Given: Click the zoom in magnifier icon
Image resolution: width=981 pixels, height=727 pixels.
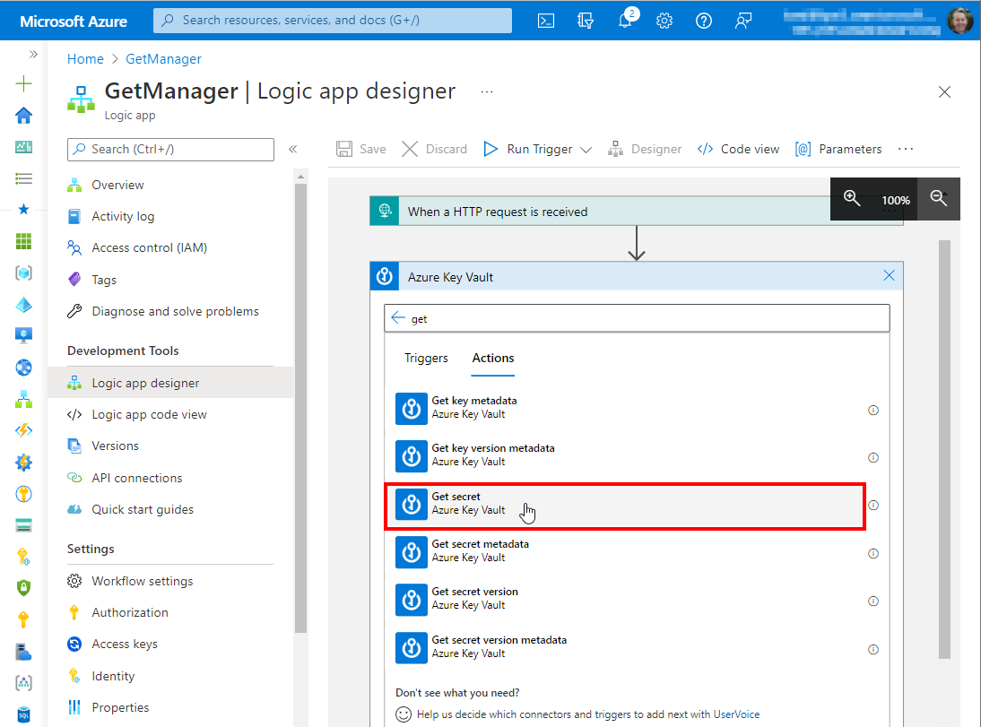Looking at the screenshot, I should coord(852,199).
